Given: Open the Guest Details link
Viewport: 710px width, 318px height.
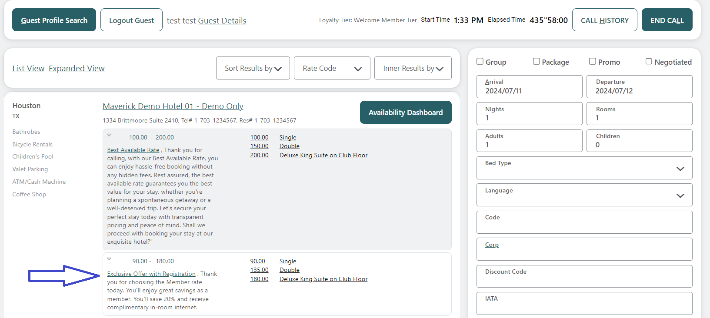Looking at the screenshot, I should click(222, 21).
